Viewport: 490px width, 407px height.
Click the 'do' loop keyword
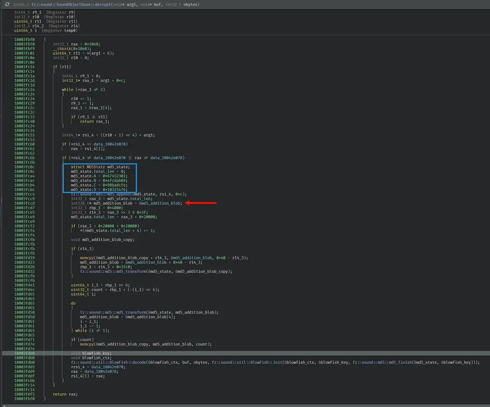[73, 303]
